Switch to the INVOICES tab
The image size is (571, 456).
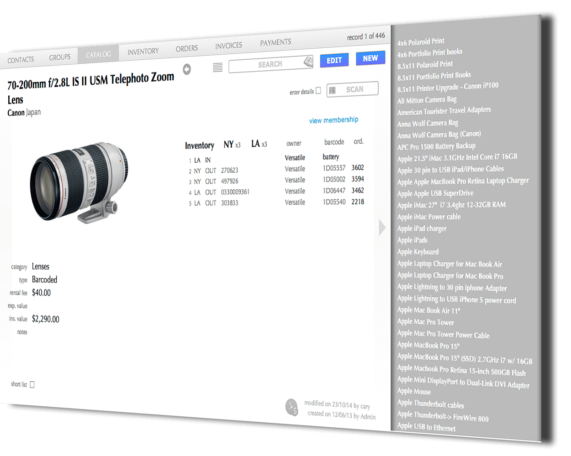(x=228, y=46)
